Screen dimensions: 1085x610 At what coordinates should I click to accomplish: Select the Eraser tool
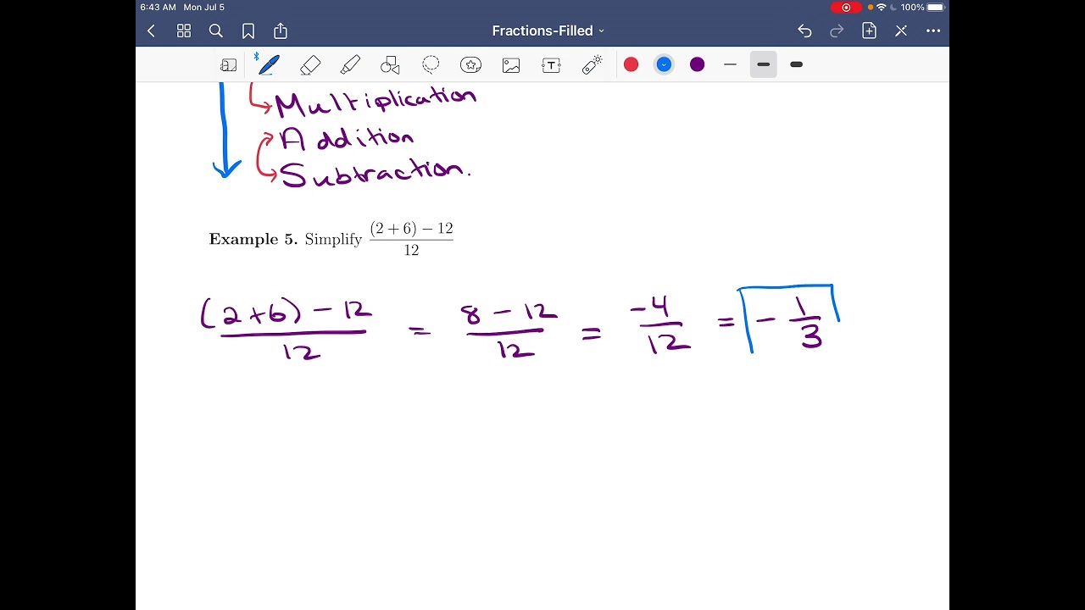pyautogui.click(x=310, y=65)
